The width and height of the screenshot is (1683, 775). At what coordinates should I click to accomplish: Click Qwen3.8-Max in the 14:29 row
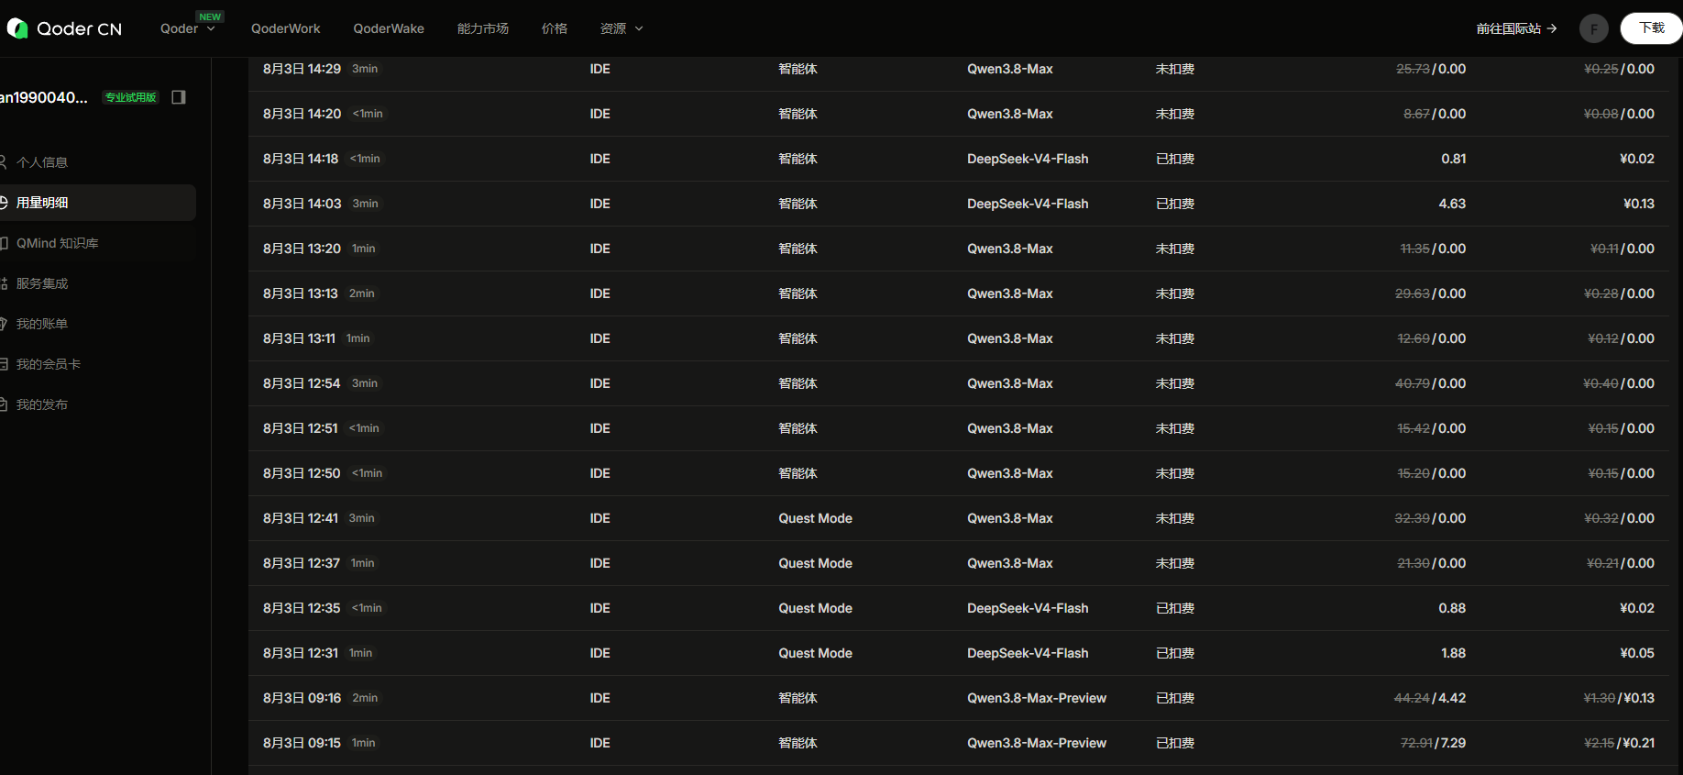click(1010, 69)
